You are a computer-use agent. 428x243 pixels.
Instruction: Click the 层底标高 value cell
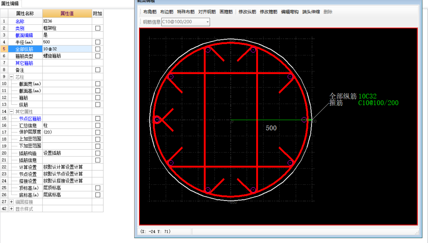point(67,195)
